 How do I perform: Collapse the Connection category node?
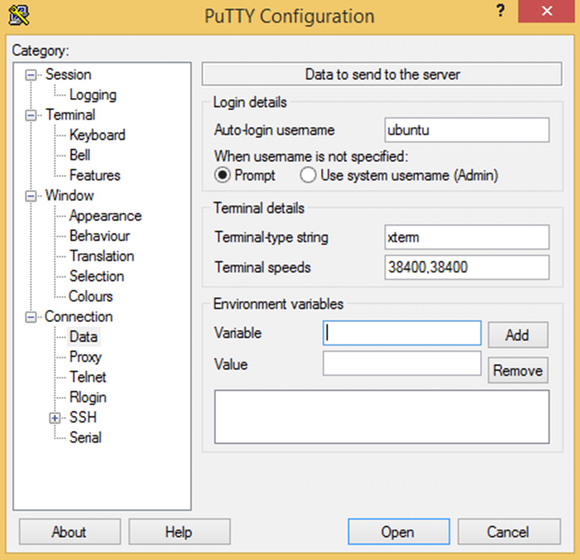coord(31,317)
